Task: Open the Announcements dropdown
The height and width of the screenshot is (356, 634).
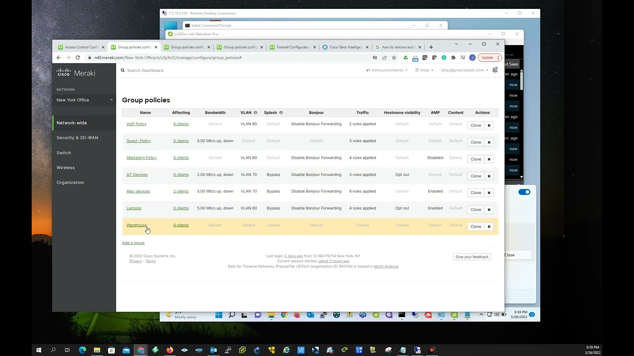Action: 387,70
